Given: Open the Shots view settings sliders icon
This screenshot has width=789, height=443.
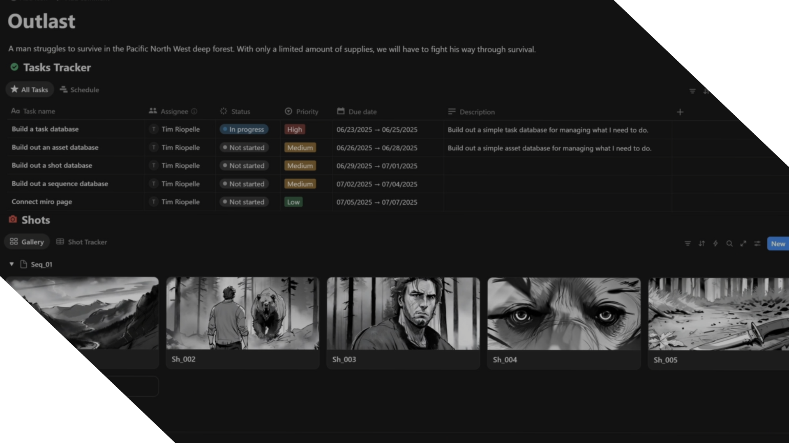Looking at the screenshot, I should 757,243.
